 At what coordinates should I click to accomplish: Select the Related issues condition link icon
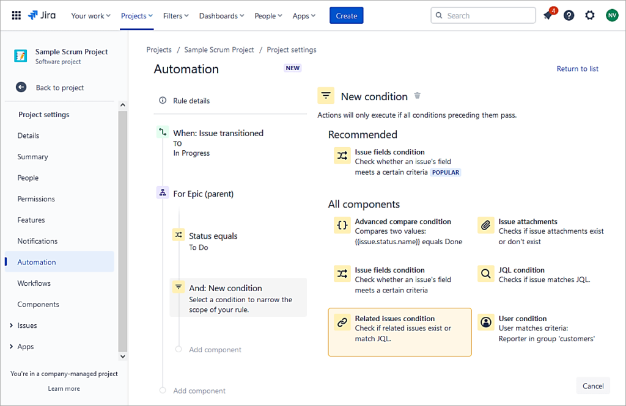pyautogui.click(x=342, y=322)
